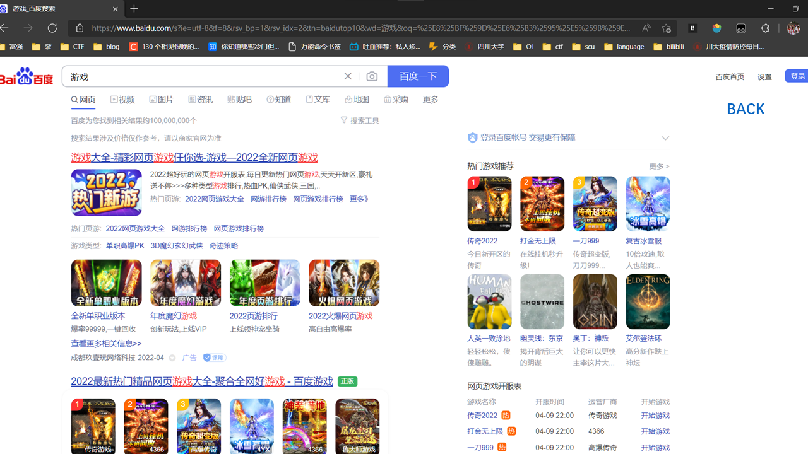
Task: Open the 你知道哪些冷门 bookmark
Action: [244, 46]
